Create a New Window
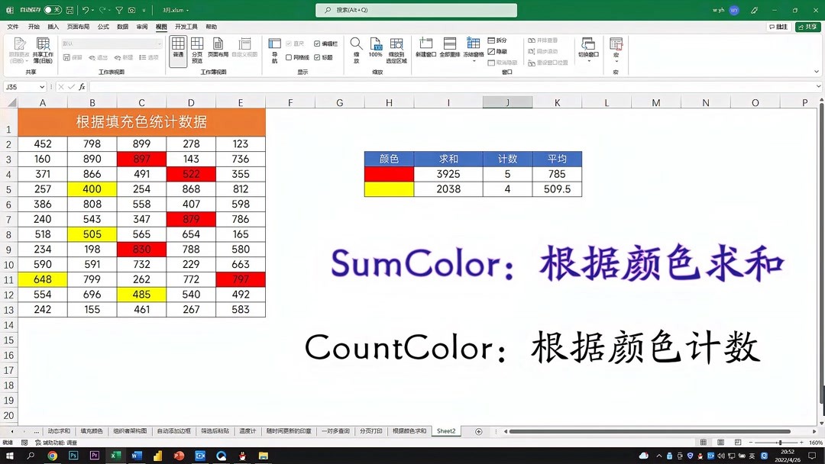Image resolution: width=825 pixels, height=464 pixels. tap(425, 47)
